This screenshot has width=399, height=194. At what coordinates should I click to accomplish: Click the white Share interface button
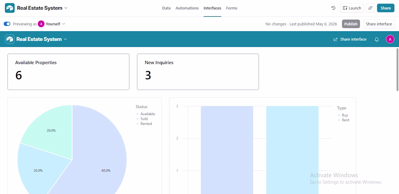(x=379, y=24)
